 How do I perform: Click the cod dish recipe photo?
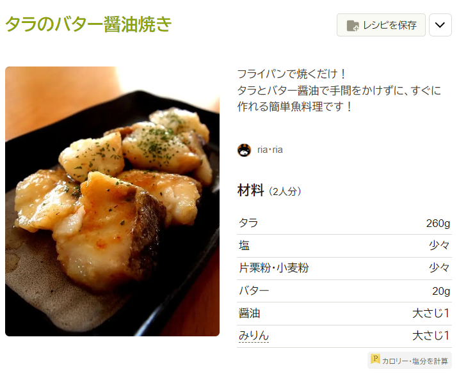tap(113, 201)
